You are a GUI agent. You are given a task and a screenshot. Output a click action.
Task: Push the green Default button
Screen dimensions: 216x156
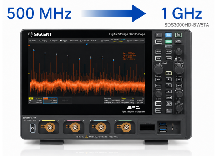pos(168,41)
